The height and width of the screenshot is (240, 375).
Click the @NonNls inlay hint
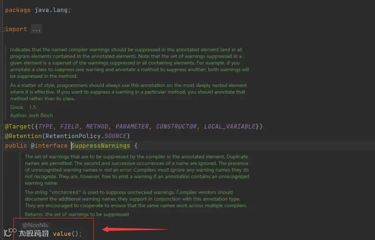[35, 225]
